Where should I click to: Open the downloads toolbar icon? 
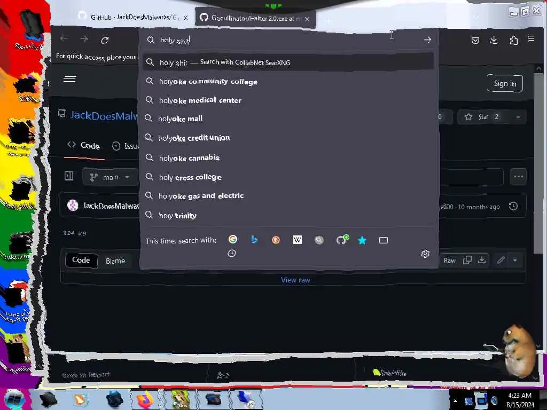point(494,40)
